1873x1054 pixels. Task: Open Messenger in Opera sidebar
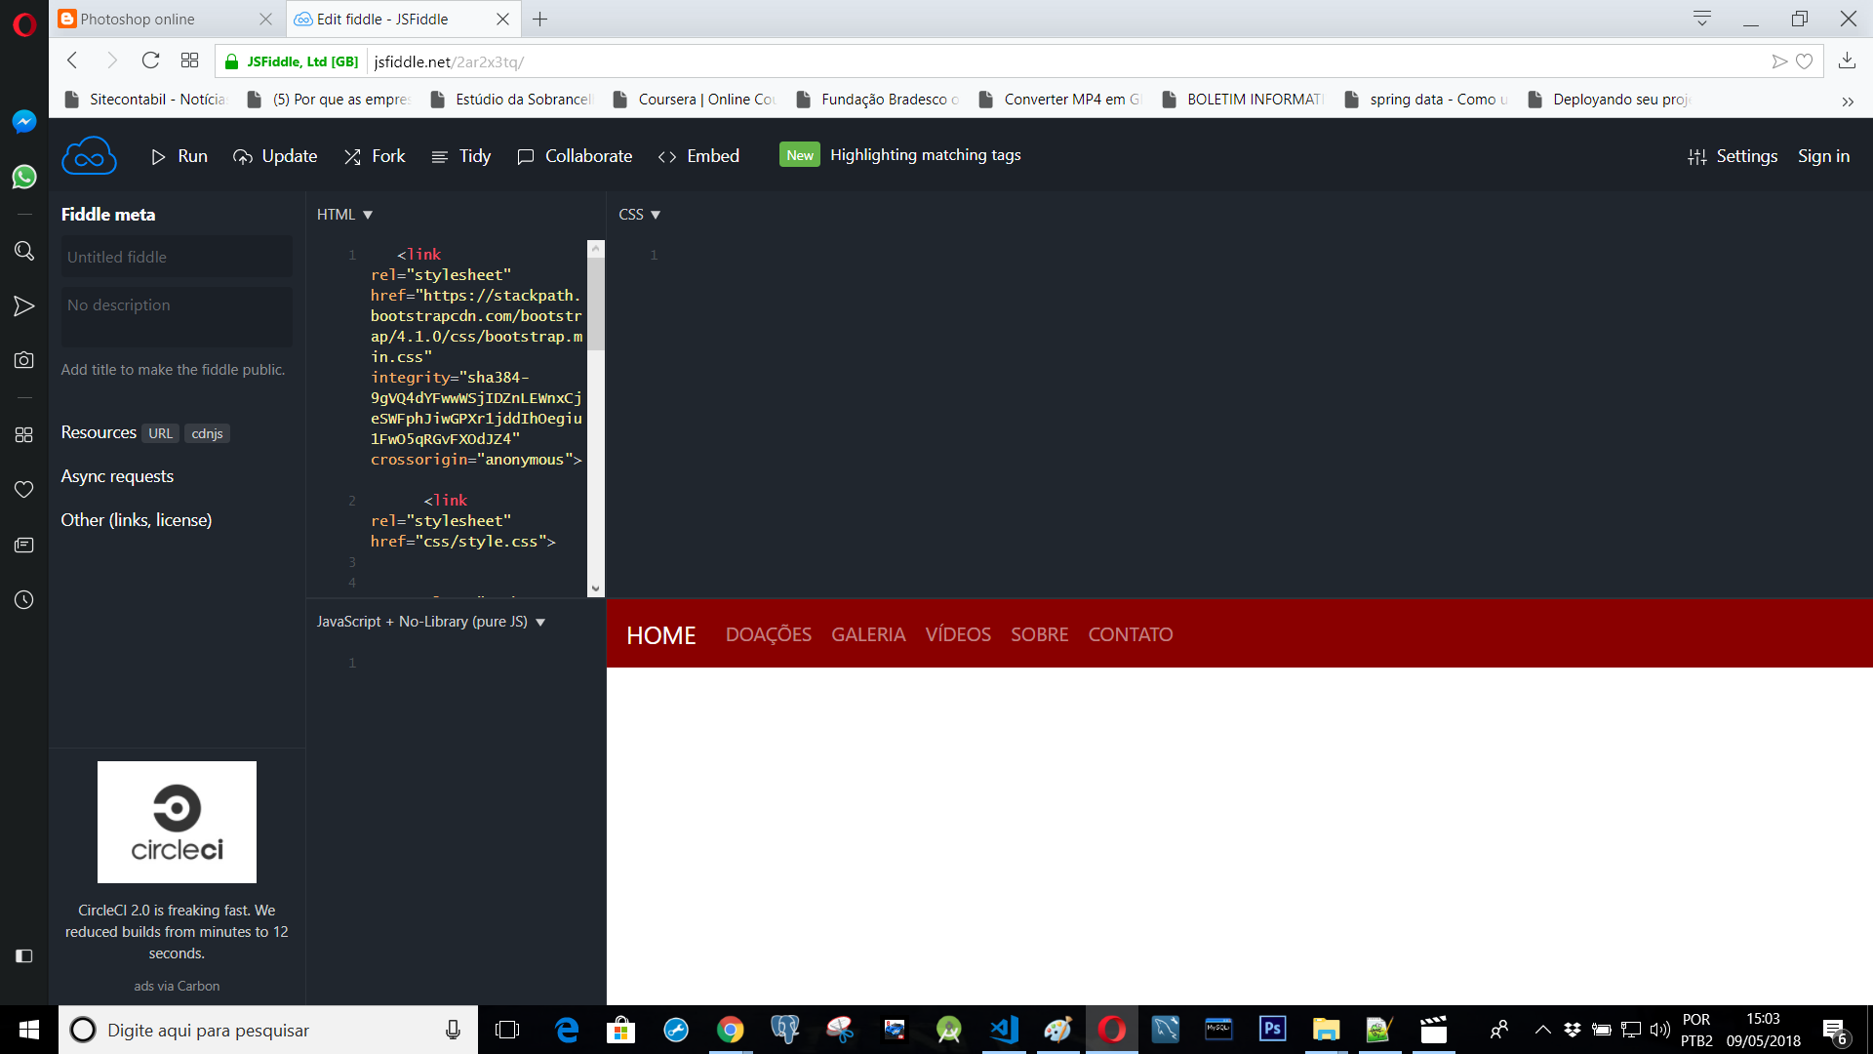24,121
